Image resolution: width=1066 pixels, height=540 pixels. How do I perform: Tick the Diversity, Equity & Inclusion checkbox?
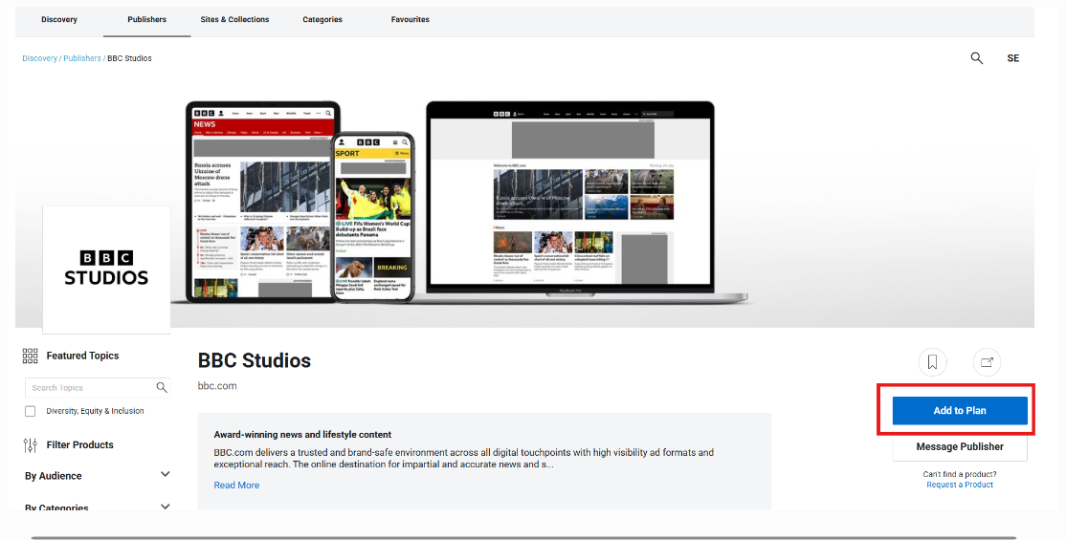point(31,411)
